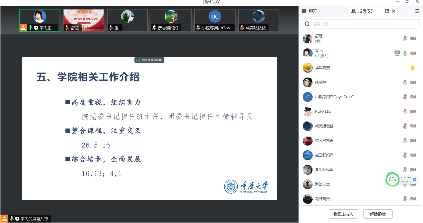Click 成美旭's camera-off icon
The height and width of the screenshot is (223, 423).
(413, 82)
